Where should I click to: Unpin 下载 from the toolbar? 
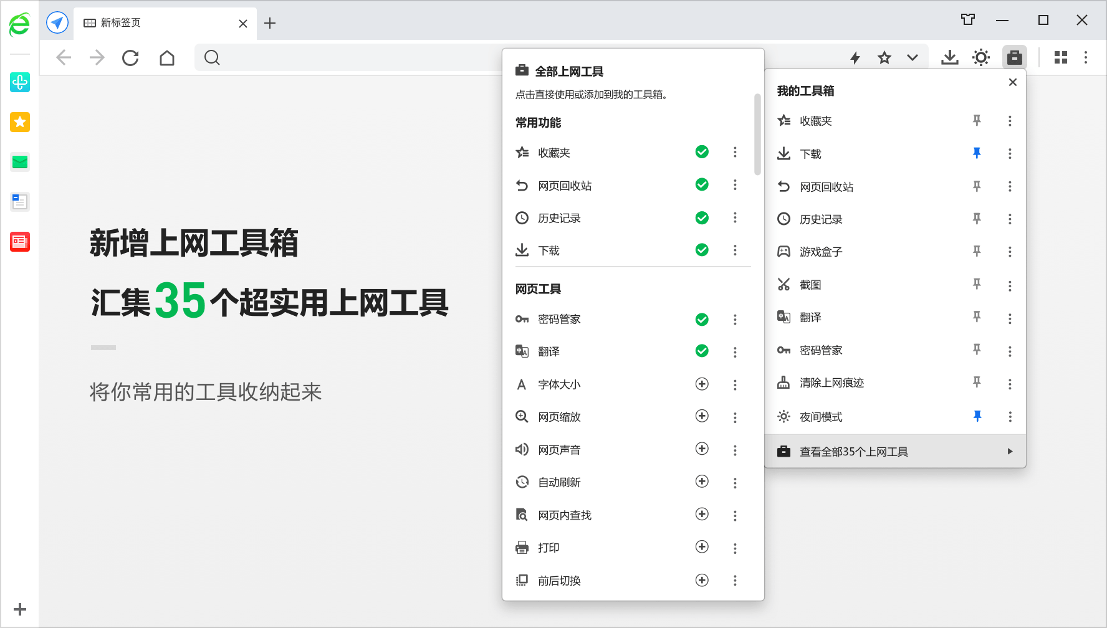point(977,153)
